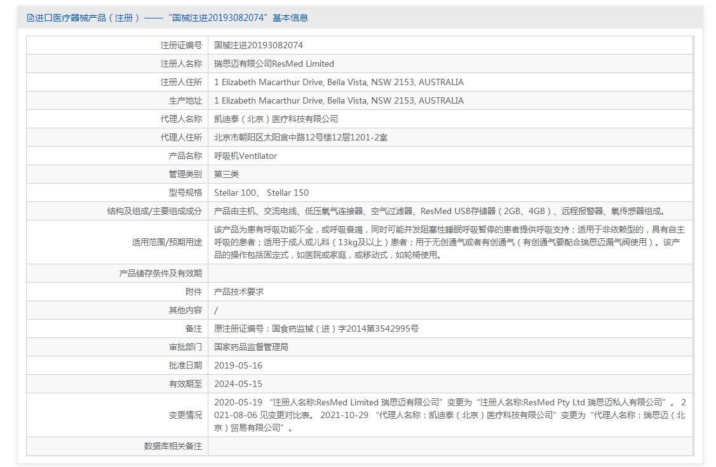Click the 代理人住所 label
716x467 pixels.
click(x=181, y=137)
